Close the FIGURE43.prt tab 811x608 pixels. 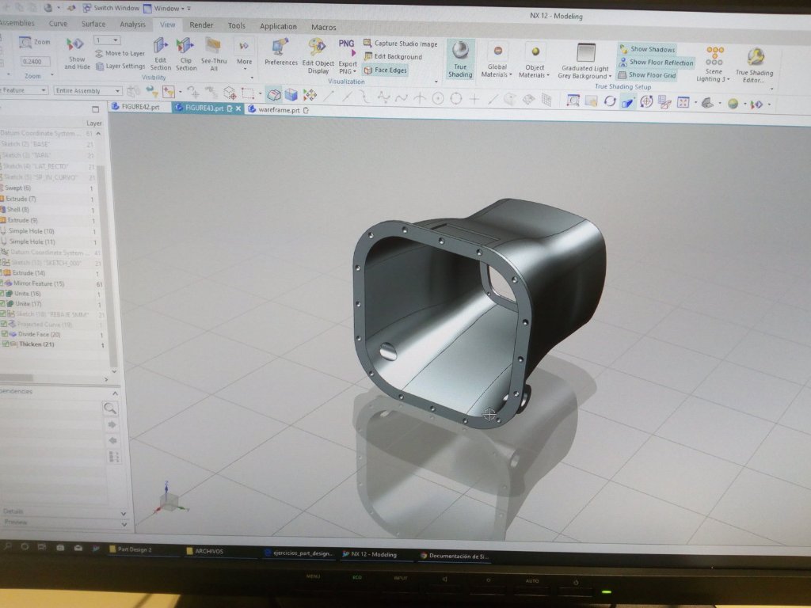[x=238, y=108]
